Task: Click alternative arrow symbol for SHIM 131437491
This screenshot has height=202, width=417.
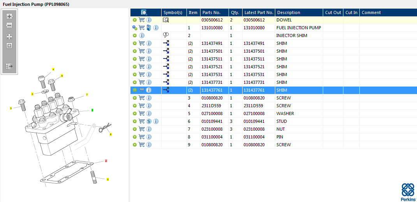Action: pyautogui.click(x=166, y=43)
